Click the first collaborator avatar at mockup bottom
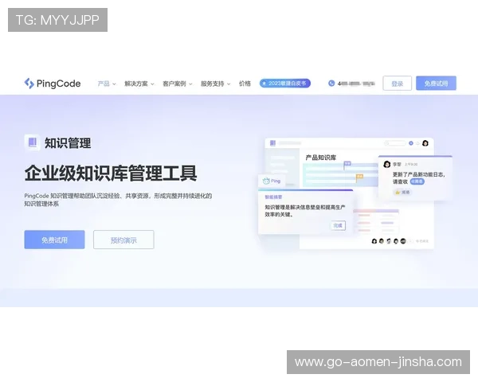This screenshot has width=478, height=382. click(x=374, y=241)
